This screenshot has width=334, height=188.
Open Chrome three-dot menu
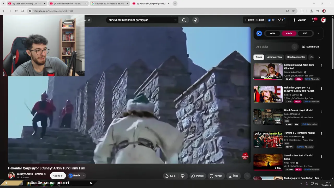[330, 11]
